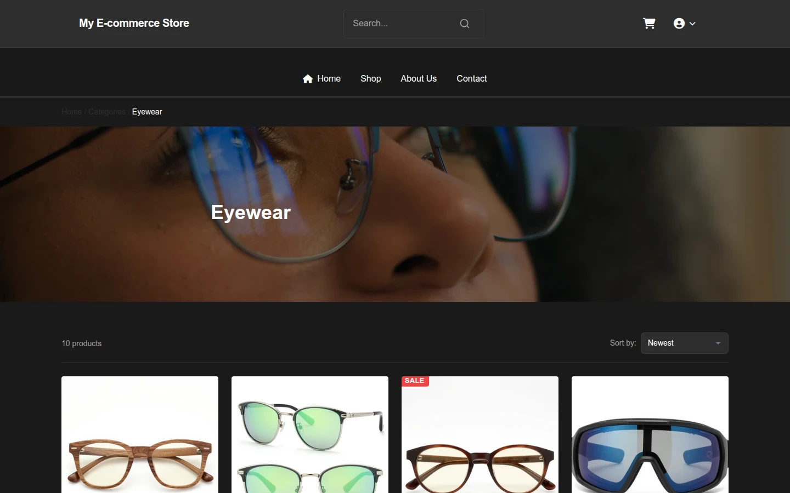
Task: Open the shopping cart icon
Action: click(x=649, y=24)
